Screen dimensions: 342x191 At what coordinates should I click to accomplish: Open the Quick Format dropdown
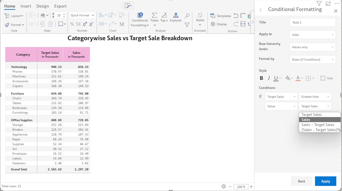82,15
